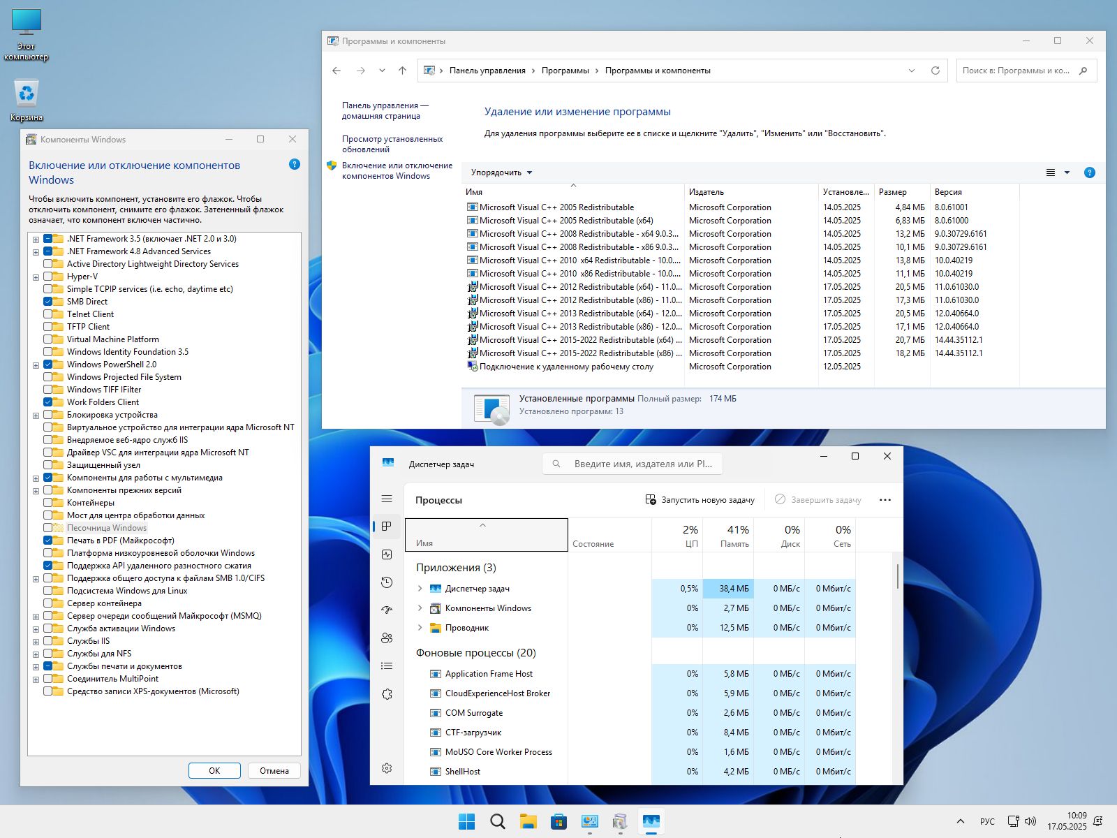
Task: Uncheck Печать в PDF (Майкрософт) checkbox
Action: (x=48, y=541)
